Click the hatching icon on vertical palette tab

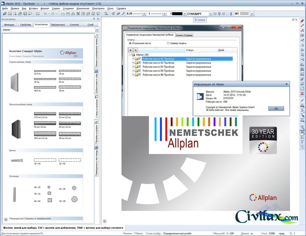pyautogui.click(x=96, y=71)
